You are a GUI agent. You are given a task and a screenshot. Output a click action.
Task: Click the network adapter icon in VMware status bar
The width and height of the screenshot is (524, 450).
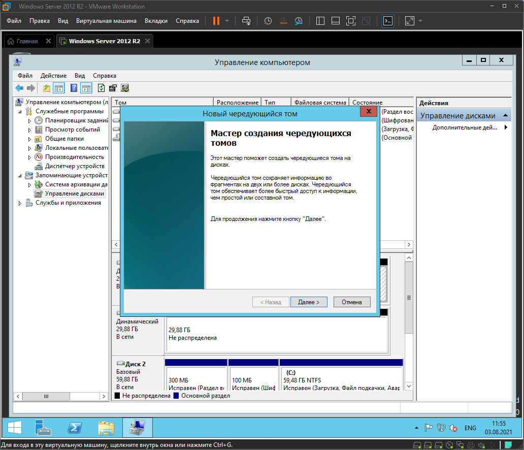click(460, 445)
